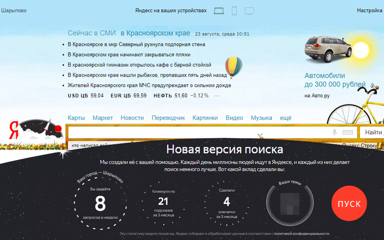
Task: Open the red Yandex Я logo
Action: 14,130
